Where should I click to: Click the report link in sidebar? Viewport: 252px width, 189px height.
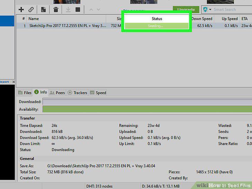click(4, 82)
